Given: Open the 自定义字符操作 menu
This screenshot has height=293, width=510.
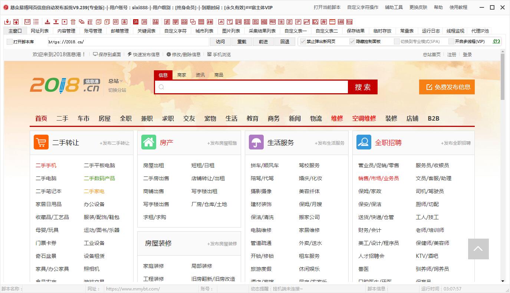Looking at the screenshot, I should click(363, 7).
